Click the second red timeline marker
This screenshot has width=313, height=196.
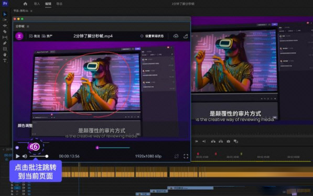[x=216, y=154]
